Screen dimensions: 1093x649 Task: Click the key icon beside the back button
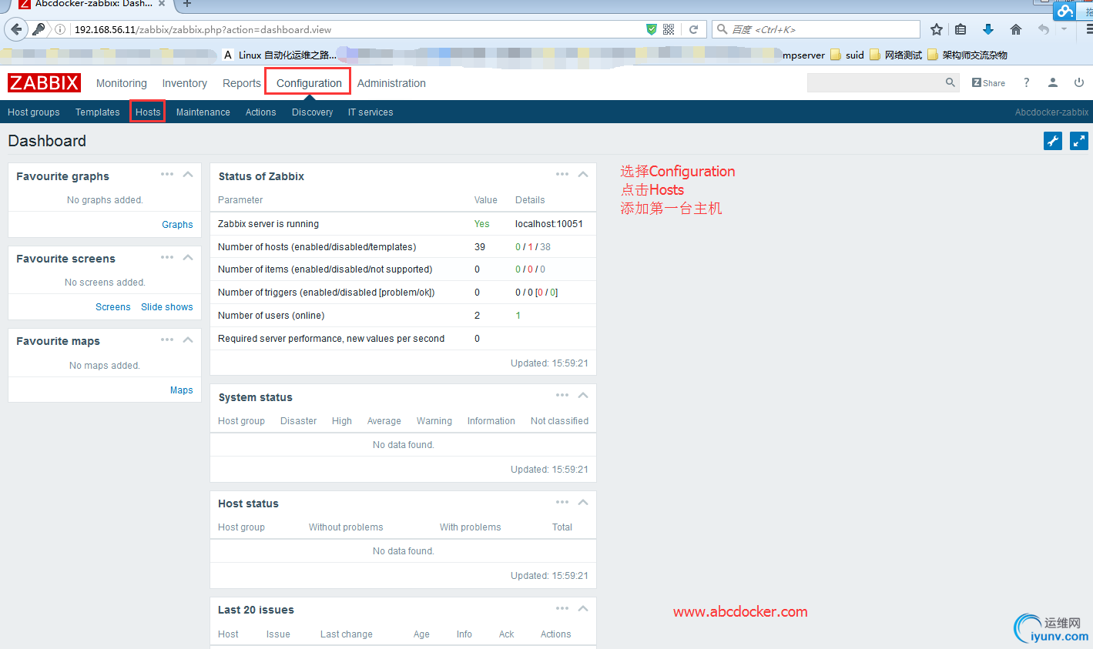click(x=39, y=29)
